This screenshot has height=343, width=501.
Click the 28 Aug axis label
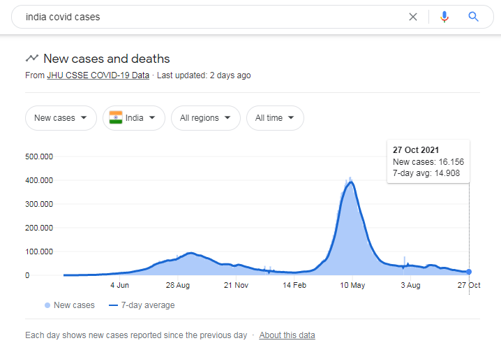(x=178, y=285)
